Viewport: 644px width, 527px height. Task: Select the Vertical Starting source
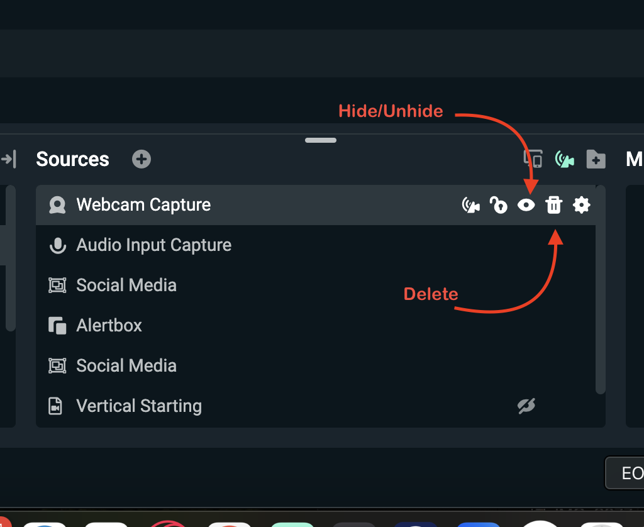pyautogui.click(x=139, y=406)
